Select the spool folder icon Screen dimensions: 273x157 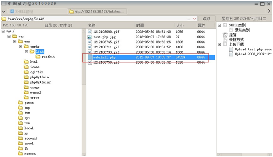[x=20, y=143]
